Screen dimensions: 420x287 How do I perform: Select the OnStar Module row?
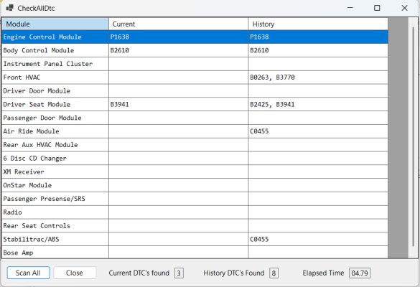coord(195,185)
